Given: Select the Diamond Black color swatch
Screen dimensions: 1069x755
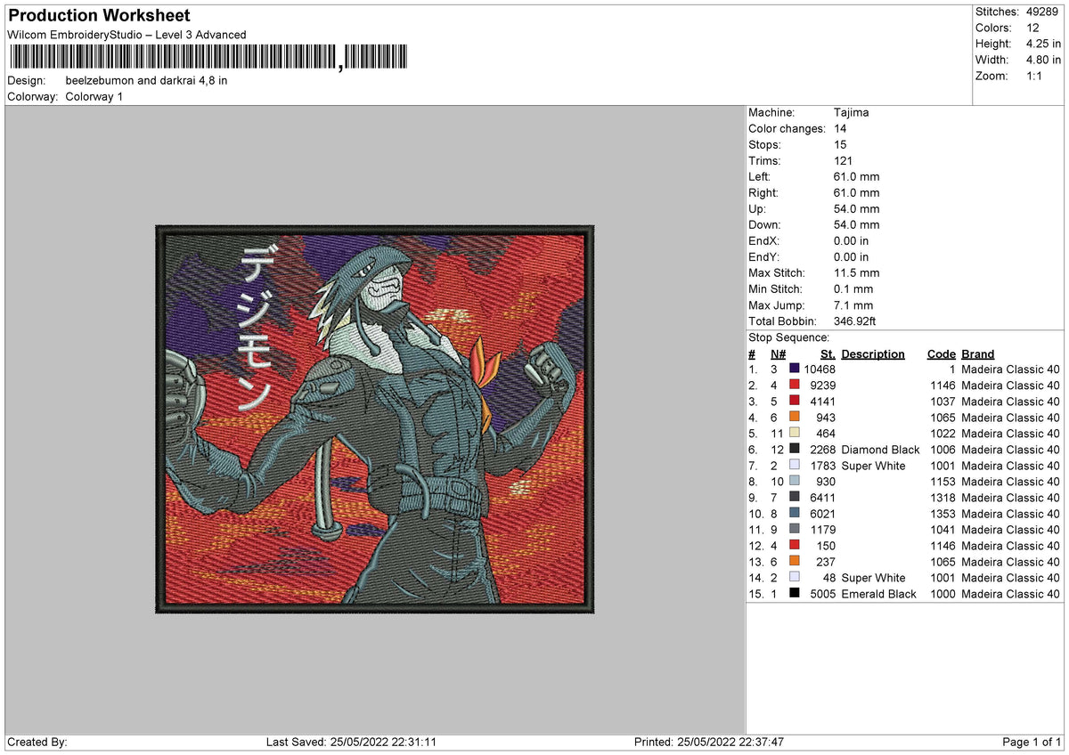Looking at the screenshot, I should coord(795,449).
